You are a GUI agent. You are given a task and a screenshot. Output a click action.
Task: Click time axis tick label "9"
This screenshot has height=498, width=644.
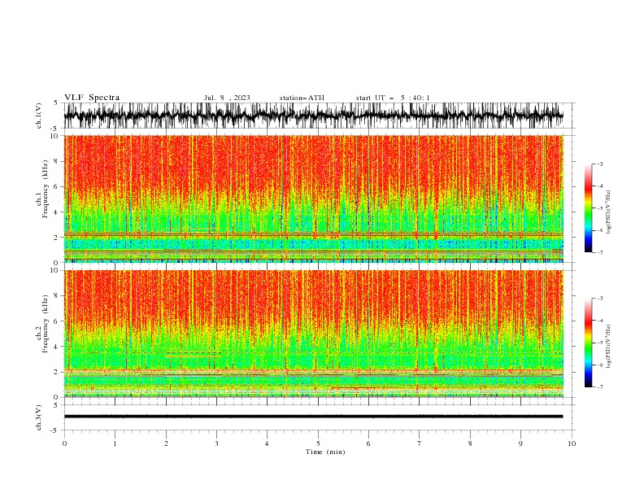click(x=520, y=443)
